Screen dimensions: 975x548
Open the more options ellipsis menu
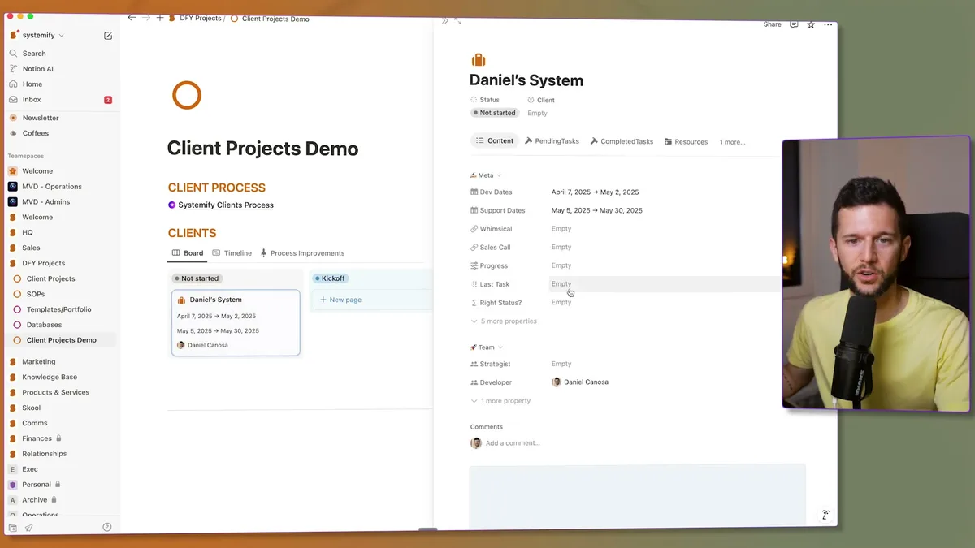pyautogui.click(x=828, y=24)
